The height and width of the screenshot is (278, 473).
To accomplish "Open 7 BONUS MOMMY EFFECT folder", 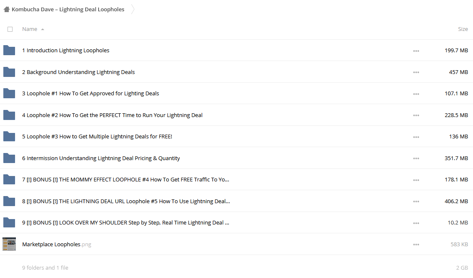I will tap(125, 180).
